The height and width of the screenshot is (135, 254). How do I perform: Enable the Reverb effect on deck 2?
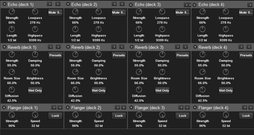pyautogui.click(x=68, y=47)
